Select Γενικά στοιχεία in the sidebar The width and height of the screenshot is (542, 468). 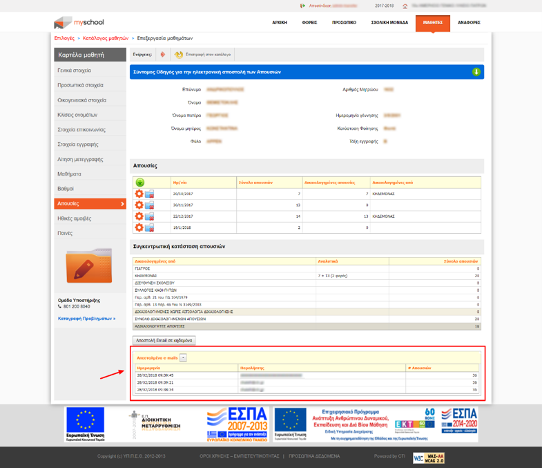pyautogui.click(x=74, y=71)
